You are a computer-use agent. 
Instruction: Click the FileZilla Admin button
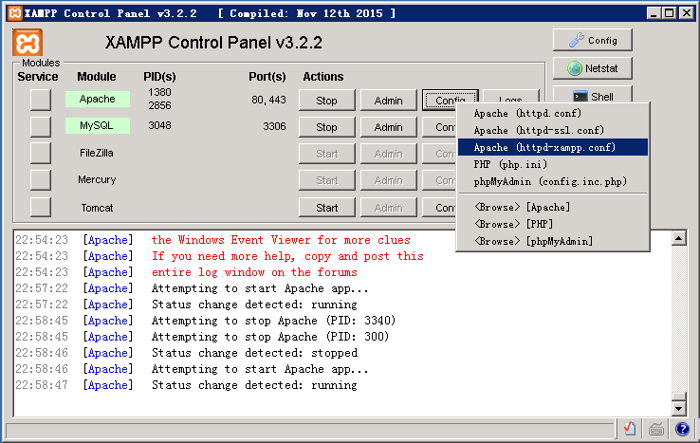coord(388,154)
